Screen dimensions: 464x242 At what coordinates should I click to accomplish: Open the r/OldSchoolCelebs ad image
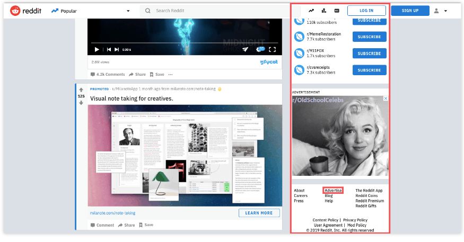[x=340, y=136]
